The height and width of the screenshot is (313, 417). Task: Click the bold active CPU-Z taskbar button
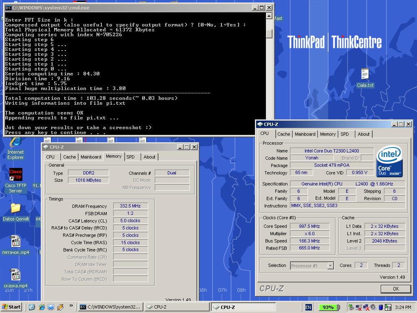(244, 307)
